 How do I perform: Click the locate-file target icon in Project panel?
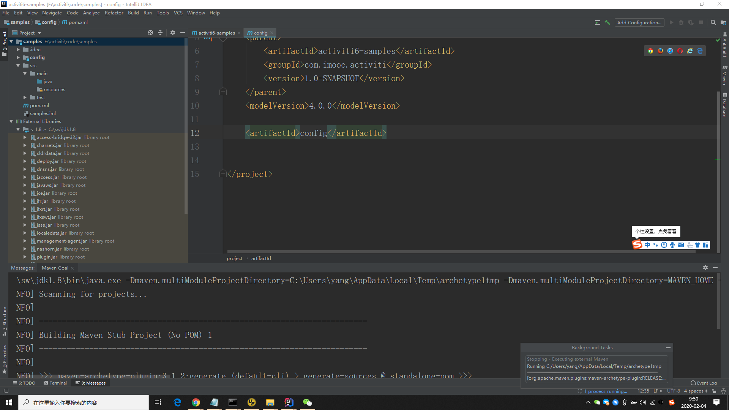click(x=150, y=33)
